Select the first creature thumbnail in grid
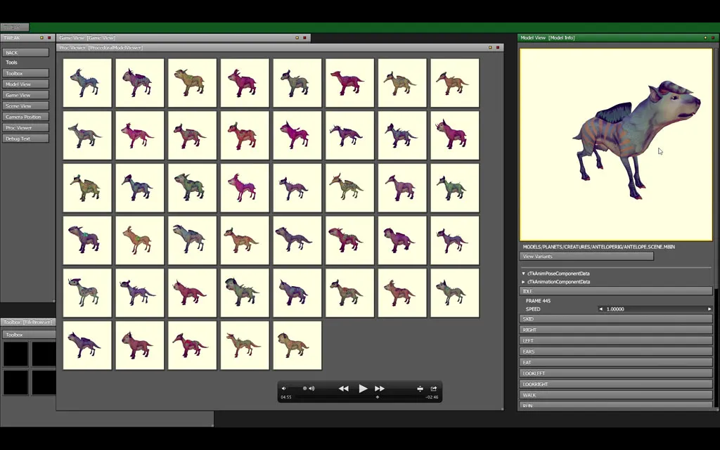 (x=87, y=83)
